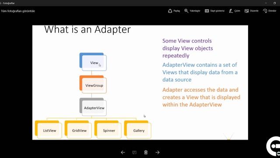Delete the photo with trash icon

click(146, 152)
